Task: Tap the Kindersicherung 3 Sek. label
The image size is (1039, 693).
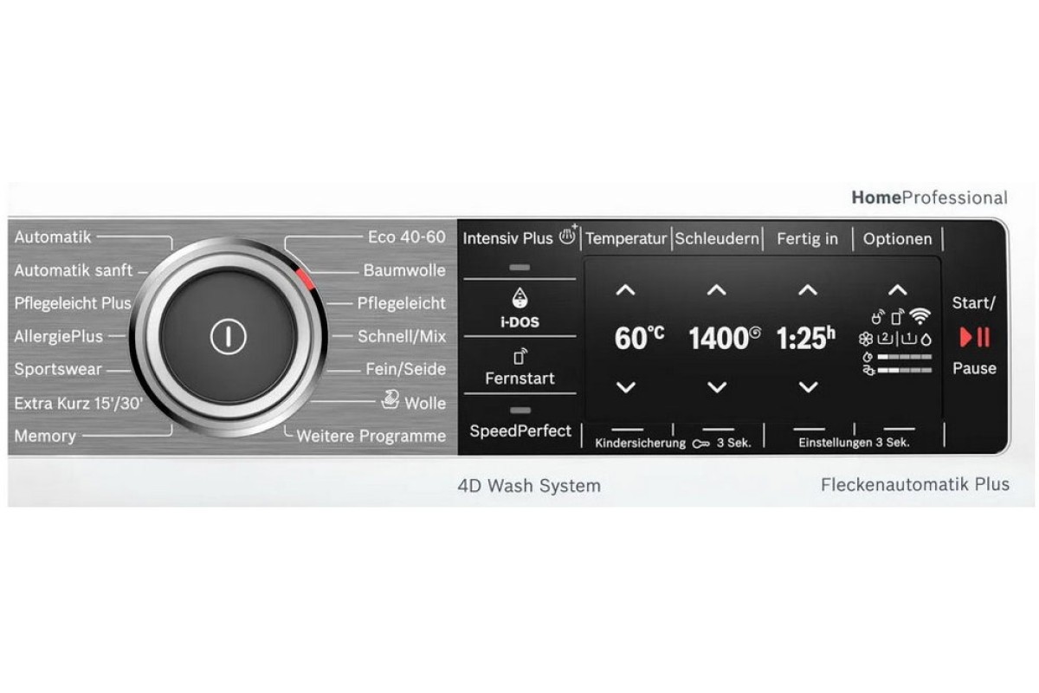Action: (x=673, y=443)
